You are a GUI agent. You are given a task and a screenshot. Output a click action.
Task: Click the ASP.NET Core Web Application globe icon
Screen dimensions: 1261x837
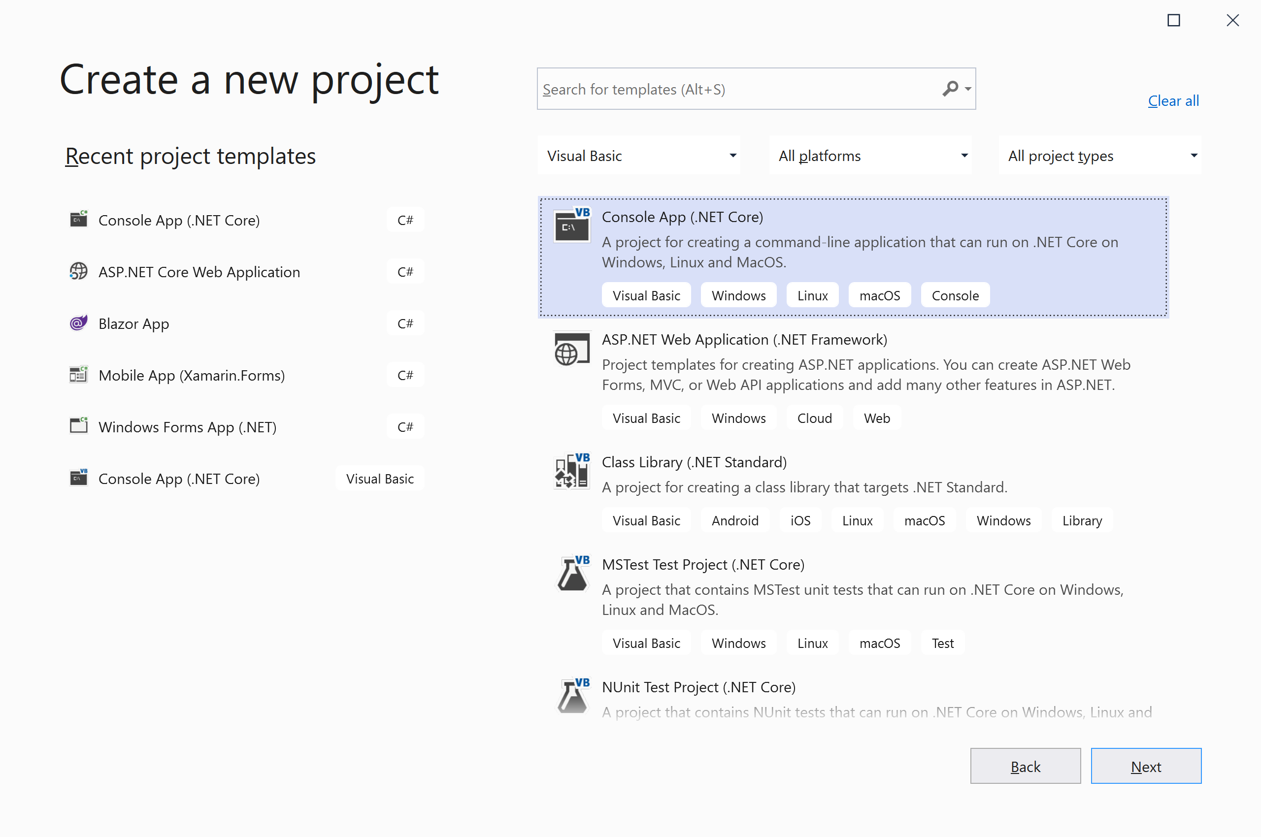click(x=78, y=271)
